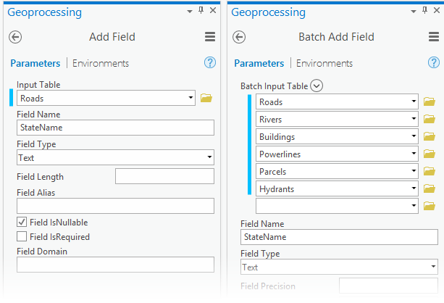This screenshot has height=303, width=444.
Task: Expand Batch Input Table chevron button
Action: click(x=317, y=86)
